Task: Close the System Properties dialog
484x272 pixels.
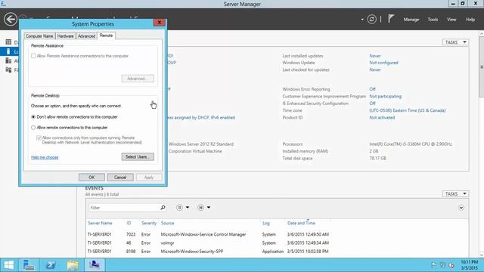Action: (160, 23)
